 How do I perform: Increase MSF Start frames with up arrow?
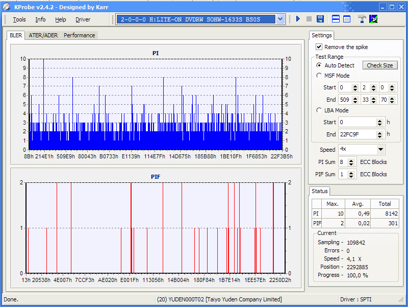392,86
